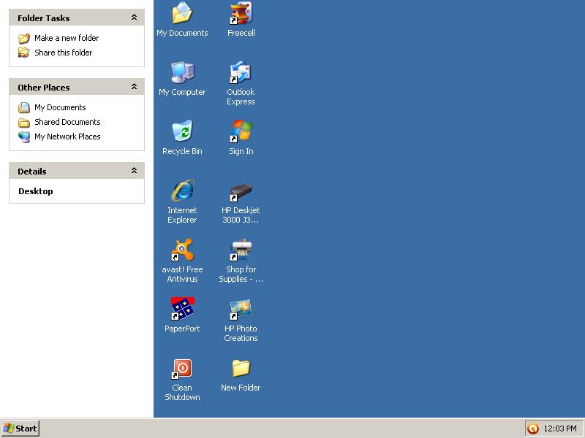Collapse the Other Places panel

point(134,86)
